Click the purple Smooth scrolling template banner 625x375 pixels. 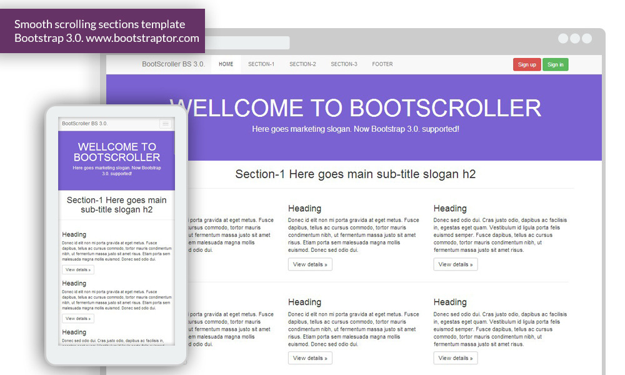pos(102,31)
